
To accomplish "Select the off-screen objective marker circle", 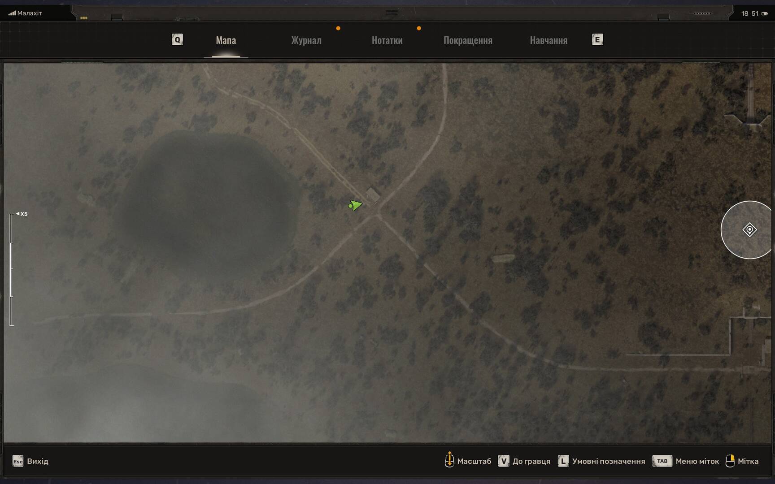I will [x=749, y=230].
